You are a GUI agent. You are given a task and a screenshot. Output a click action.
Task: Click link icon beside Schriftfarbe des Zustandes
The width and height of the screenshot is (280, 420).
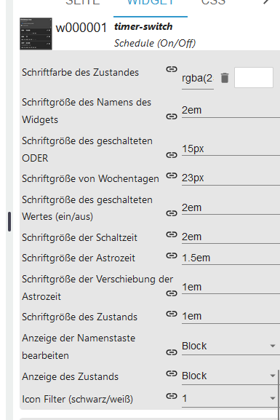pyautogui.click(x=172, y=69)
